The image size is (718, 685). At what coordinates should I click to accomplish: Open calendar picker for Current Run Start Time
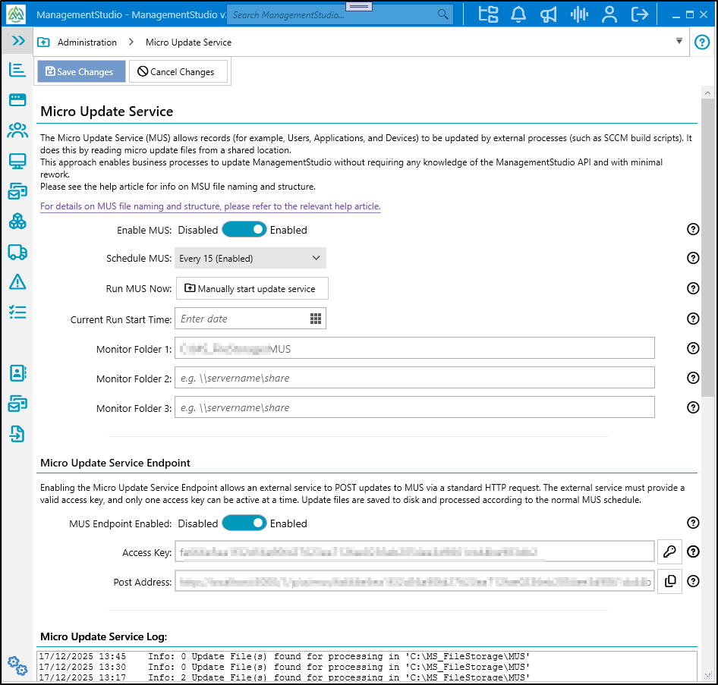pyautogui.click(x=316, y=319)
